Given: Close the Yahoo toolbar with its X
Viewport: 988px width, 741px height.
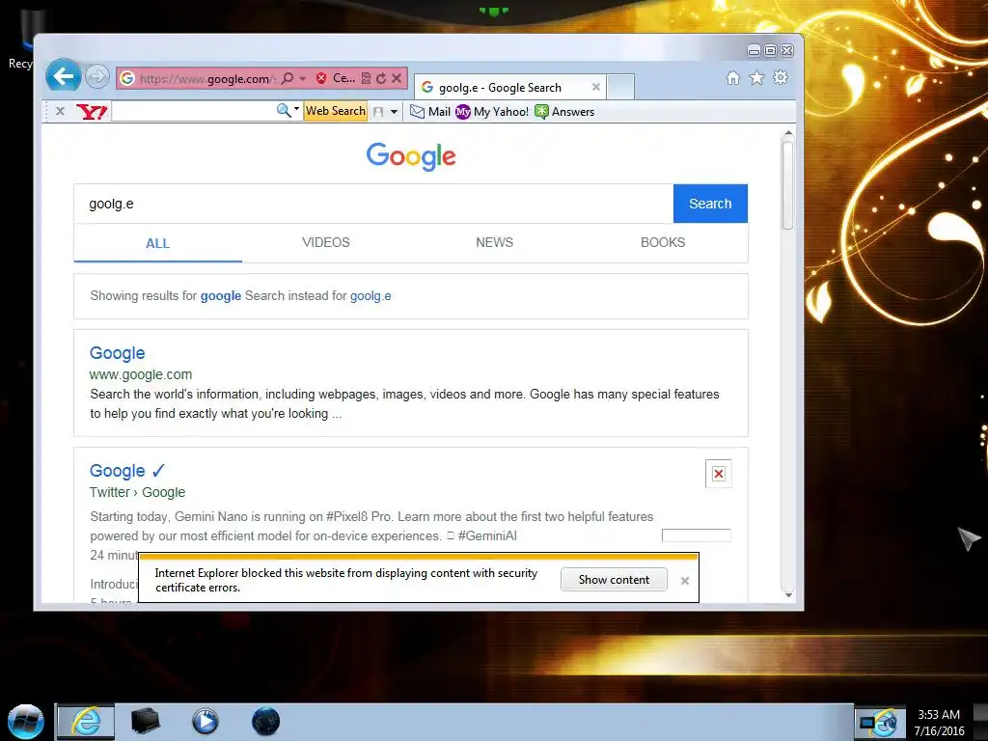Looking at the screenshot, I should point(60,111).
